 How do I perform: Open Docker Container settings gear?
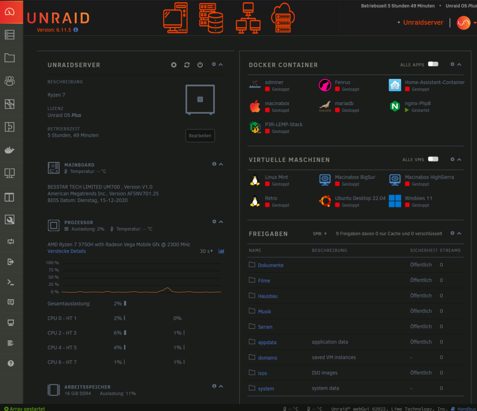452,65
